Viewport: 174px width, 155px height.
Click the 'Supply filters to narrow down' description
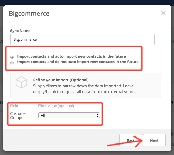click(85, 89)
